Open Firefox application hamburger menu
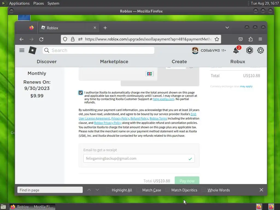 click(260, 39)
